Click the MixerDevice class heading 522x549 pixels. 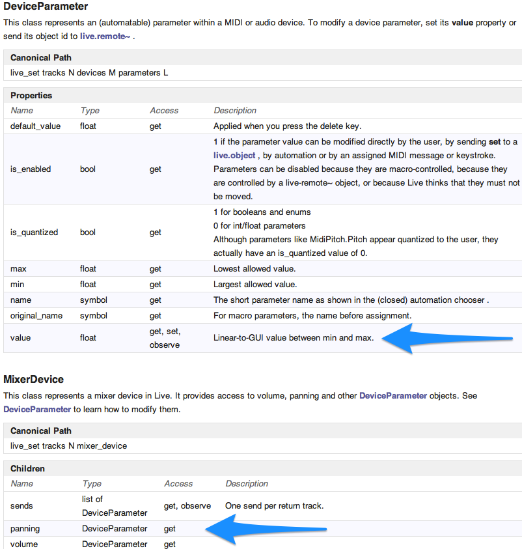pos(33,379)
